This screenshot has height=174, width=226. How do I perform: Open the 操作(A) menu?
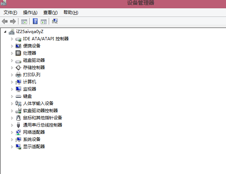point(30,13)
